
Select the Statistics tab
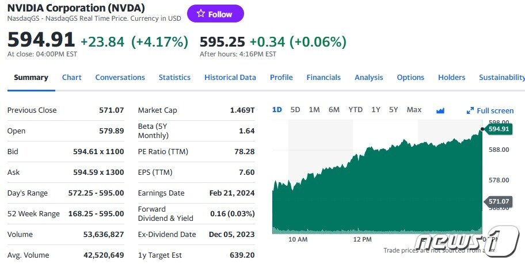point(174,78)
